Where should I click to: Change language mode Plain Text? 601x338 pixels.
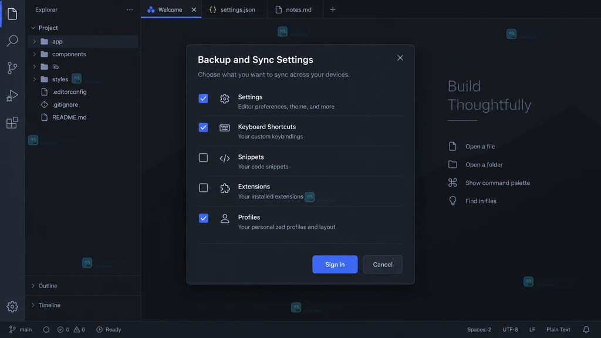pos(558,330)
